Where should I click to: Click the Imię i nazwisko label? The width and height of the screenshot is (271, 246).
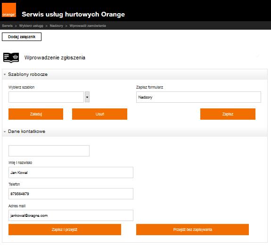point(20,163)
